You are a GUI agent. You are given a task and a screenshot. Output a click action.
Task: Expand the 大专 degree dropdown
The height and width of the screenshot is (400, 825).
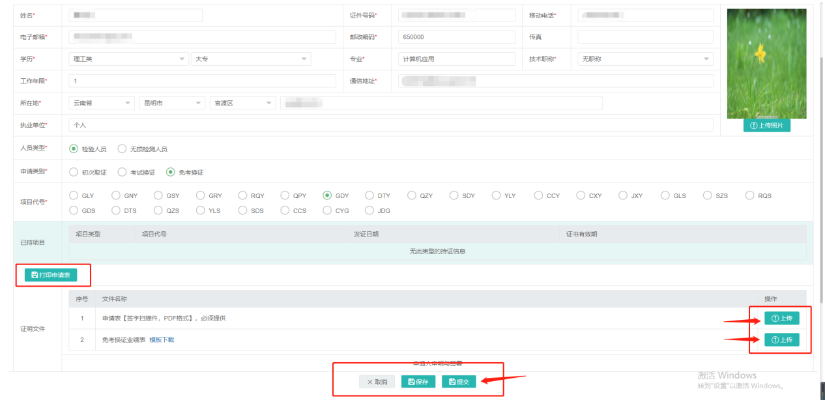(x=251, y=59)
